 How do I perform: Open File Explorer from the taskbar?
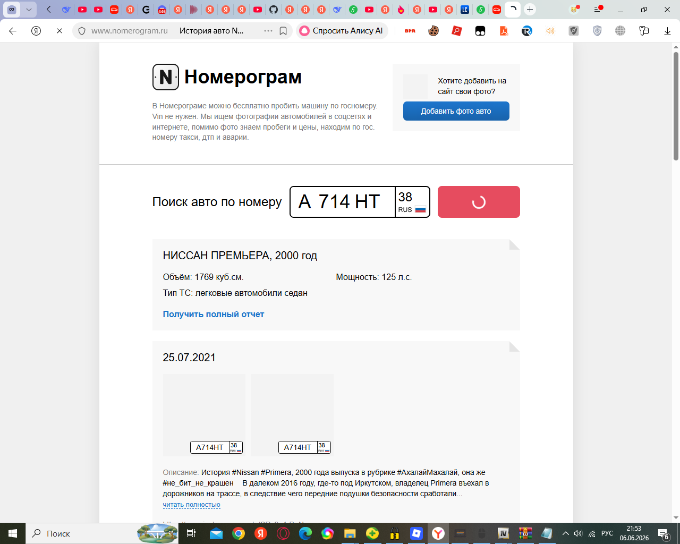click(350, 533)
